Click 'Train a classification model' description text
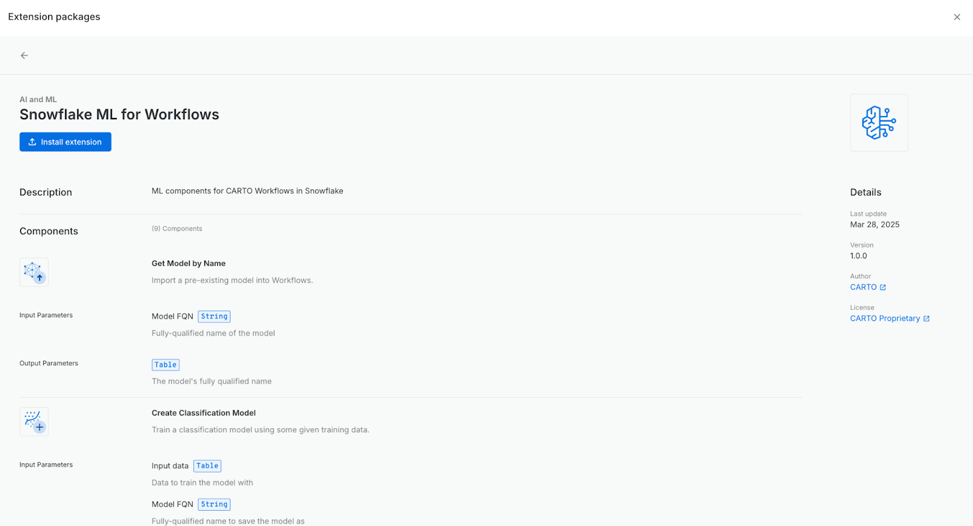 pyautogui.click(x=260, y=430)
